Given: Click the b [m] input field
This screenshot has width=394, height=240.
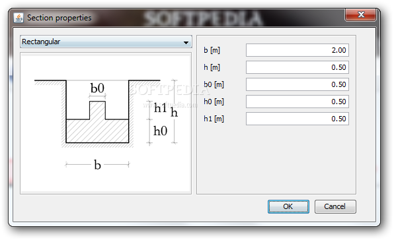Looking at the screenshot, I should coord(297,50).
